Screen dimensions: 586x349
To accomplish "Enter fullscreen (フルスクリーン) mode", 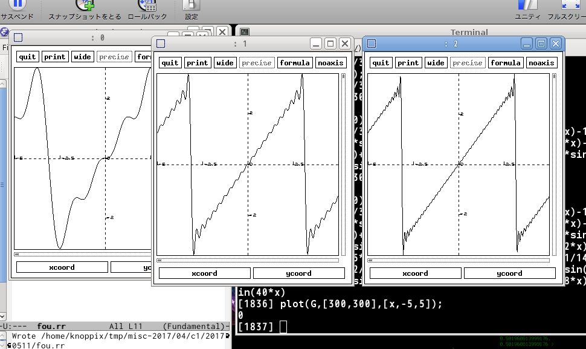I will [x=570, y=4].
